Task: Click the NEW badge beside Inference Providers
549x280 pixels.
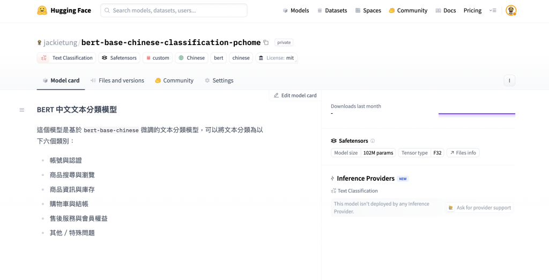Action: 403,179
